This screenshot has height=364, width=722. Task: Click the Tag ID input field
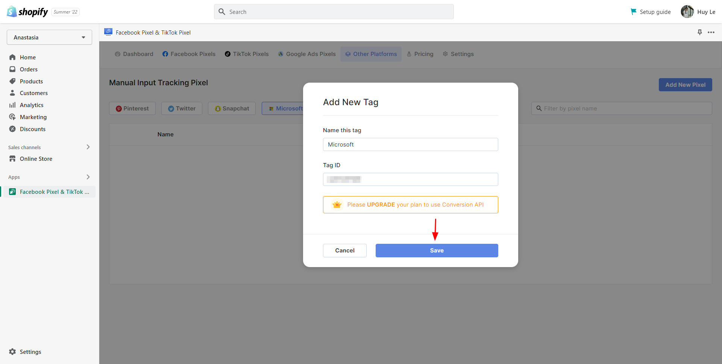410,179
